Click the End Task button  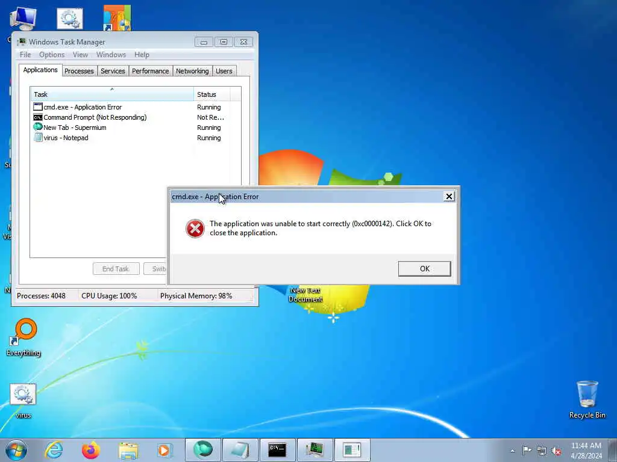116,269
